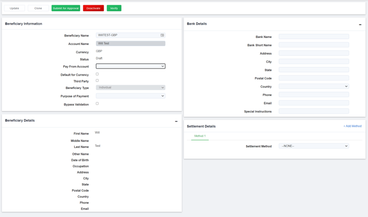Click the + Add Method link
The height and width of the screenshot is (217, 368).
tap(352, 126)
